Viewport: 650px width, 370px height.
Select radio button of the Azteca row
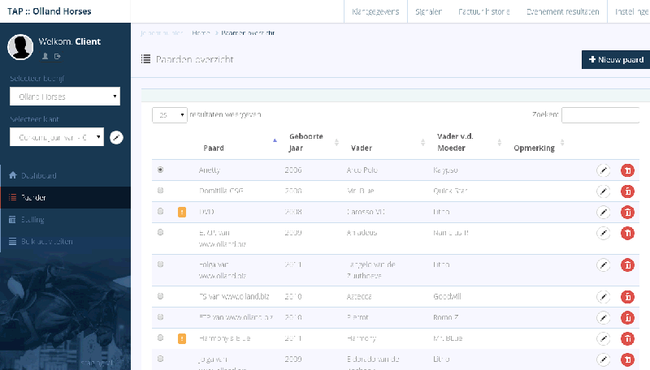point(160,296)
